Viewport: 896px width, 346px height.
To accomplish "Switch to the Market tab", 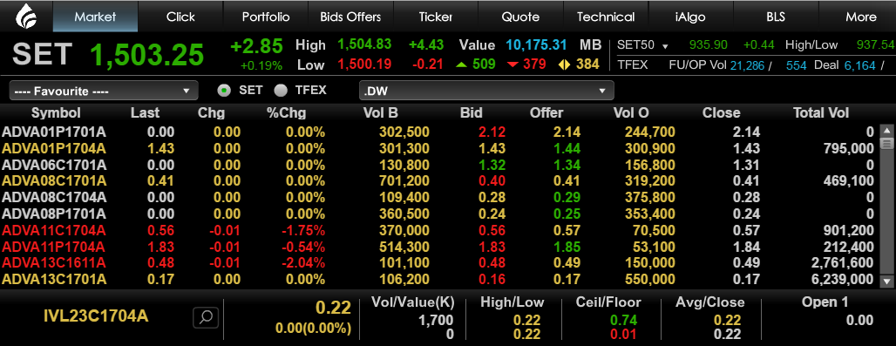I will pyautogui.click(x=95, y=17).
